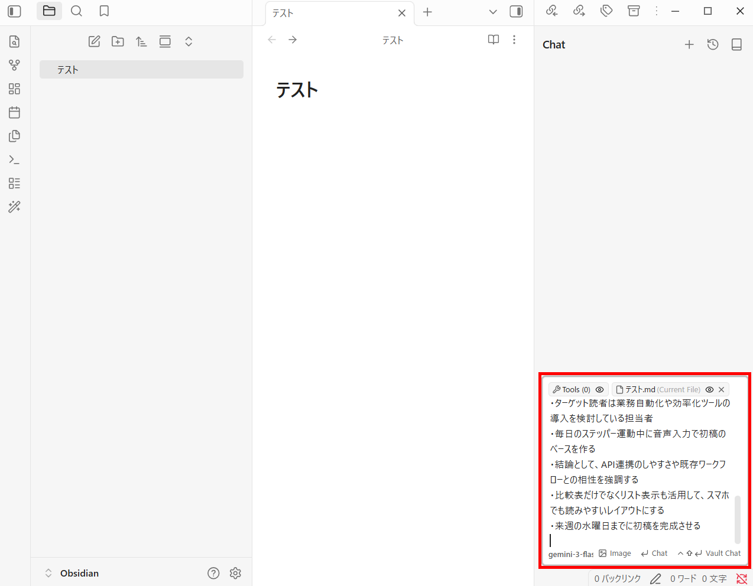Click 0 ワード count in status bar
The height and width of the screenshot is (586, 753).
point(683,579)
